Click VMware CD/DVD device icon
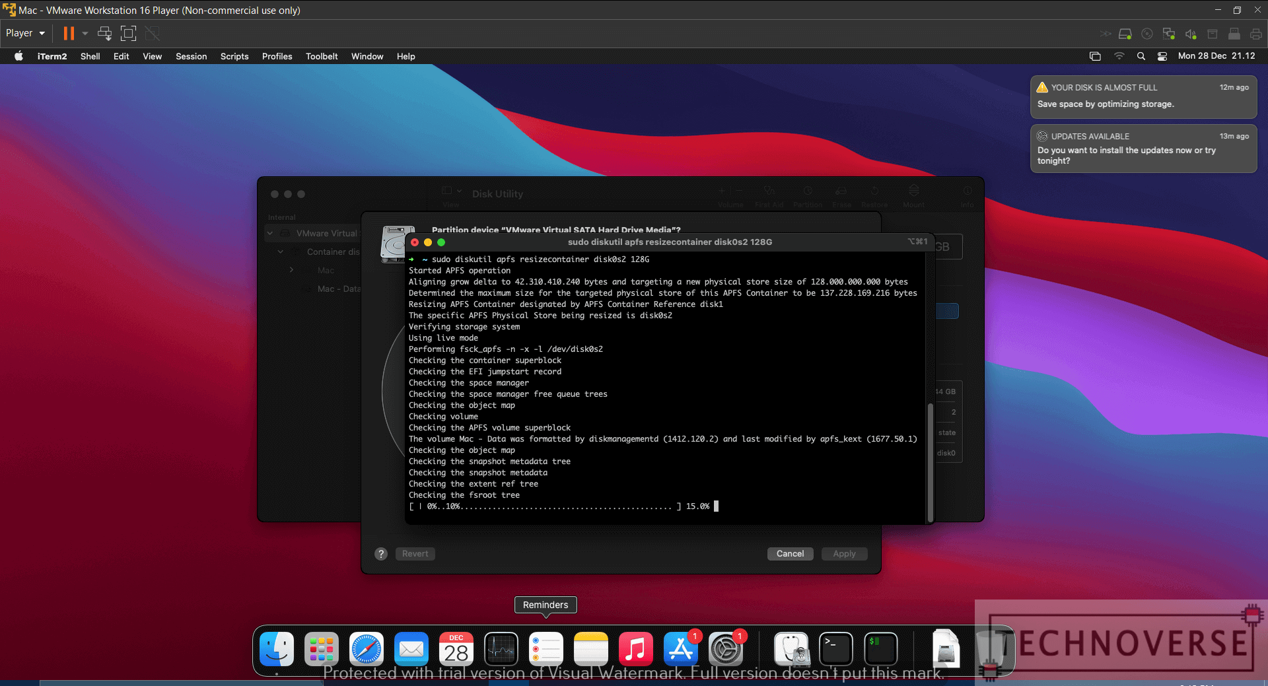 click(1147, 34)
